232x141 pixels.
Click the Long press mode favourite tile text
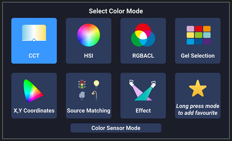click(x=198, y=110)
